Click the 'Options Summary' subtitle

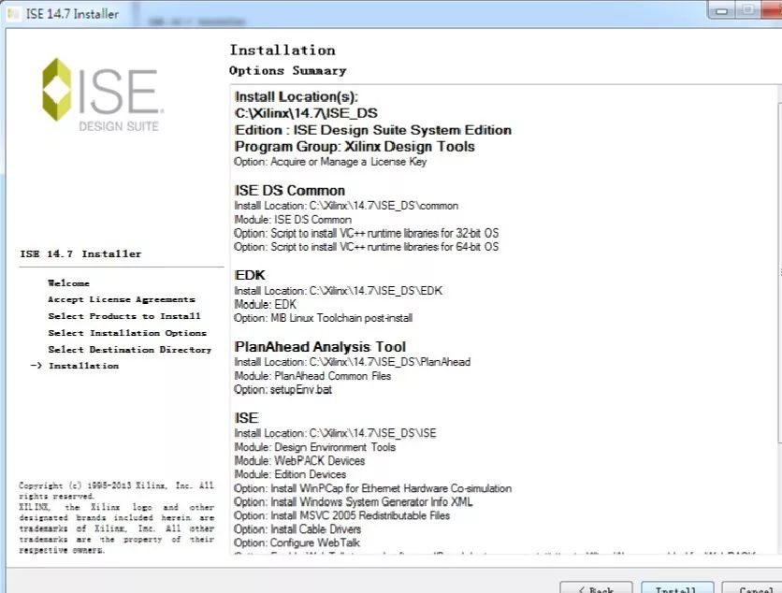(x=288, y=70)
